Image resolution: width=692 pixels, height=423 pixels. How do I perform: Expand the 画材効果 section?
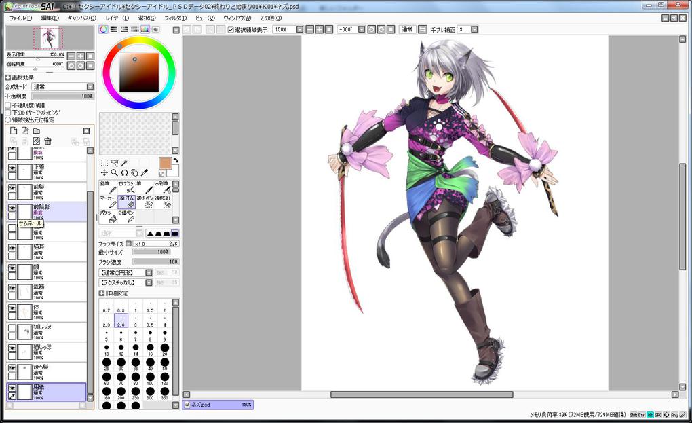8,77
